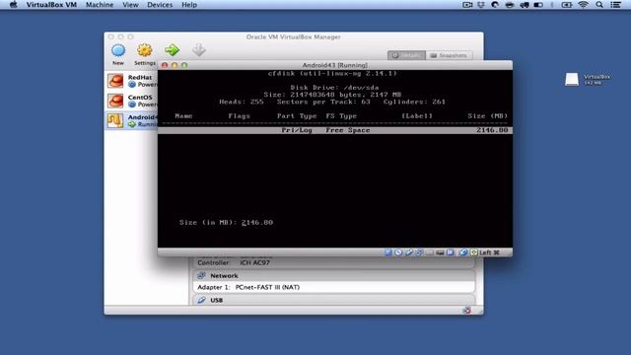Click Adapter 1 PCnet-FAST III (NAT) text

248,287
